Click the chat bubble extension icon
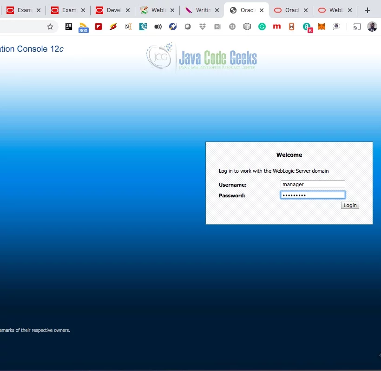The height and width of the screenshot is (371, 381). click(x=336, y=27)
